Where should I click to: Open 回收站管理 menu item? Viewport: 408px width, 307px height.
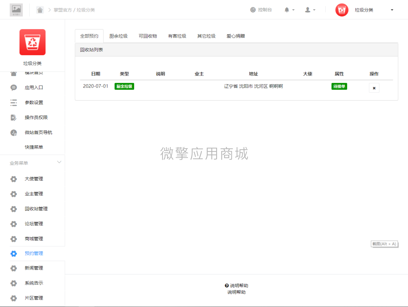pyautogui.click(x=36, y=209)
